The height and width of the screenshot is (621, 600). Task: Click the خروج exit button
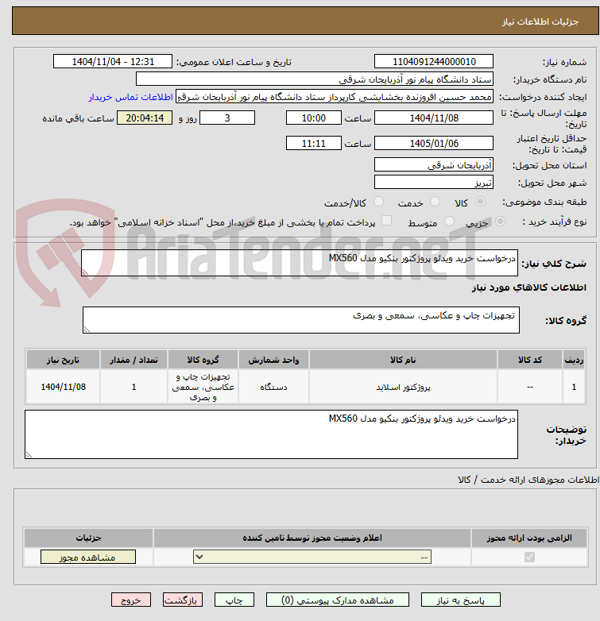(131, 600)
